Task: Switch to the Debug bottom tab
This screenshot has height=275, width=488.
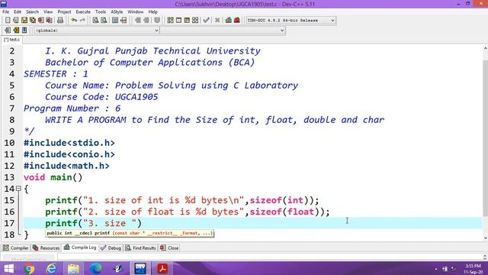Action: pos(111,247)
